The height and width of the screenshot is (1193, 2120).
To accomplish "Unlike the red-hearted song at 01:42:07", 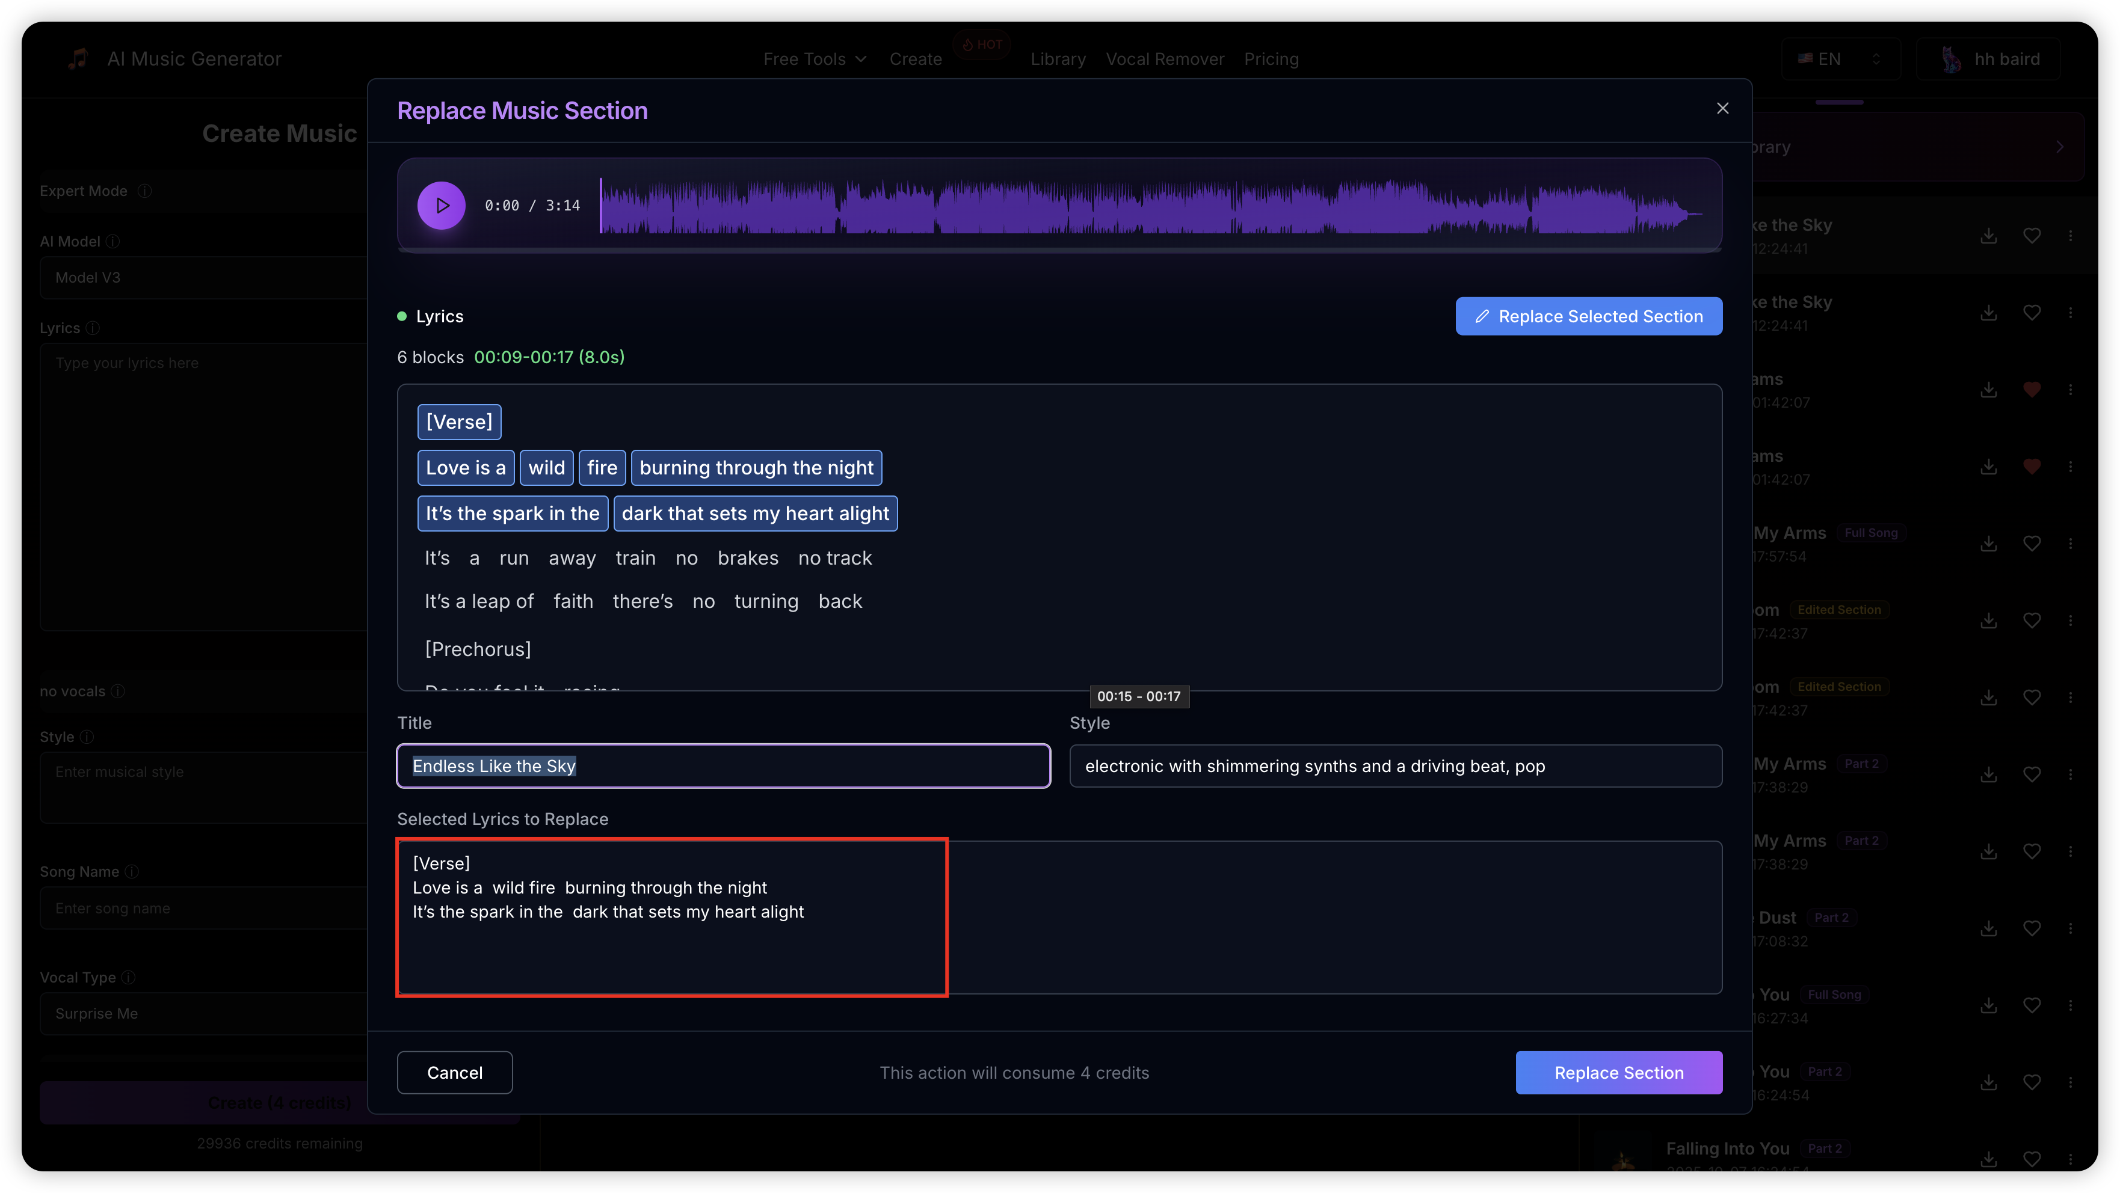I will [x=2031, y=390].
